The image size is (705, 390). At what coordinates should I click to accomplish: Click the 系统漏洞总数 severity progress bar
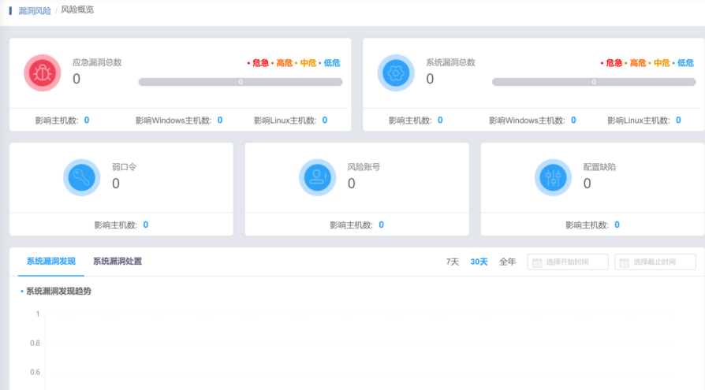tap(594, 82)
